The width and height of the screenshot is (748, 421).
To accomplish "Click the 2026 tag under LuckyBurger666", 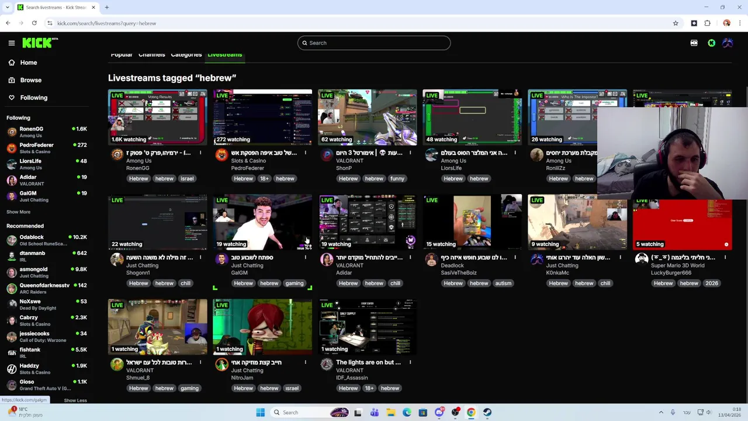I will coord(711,284).
